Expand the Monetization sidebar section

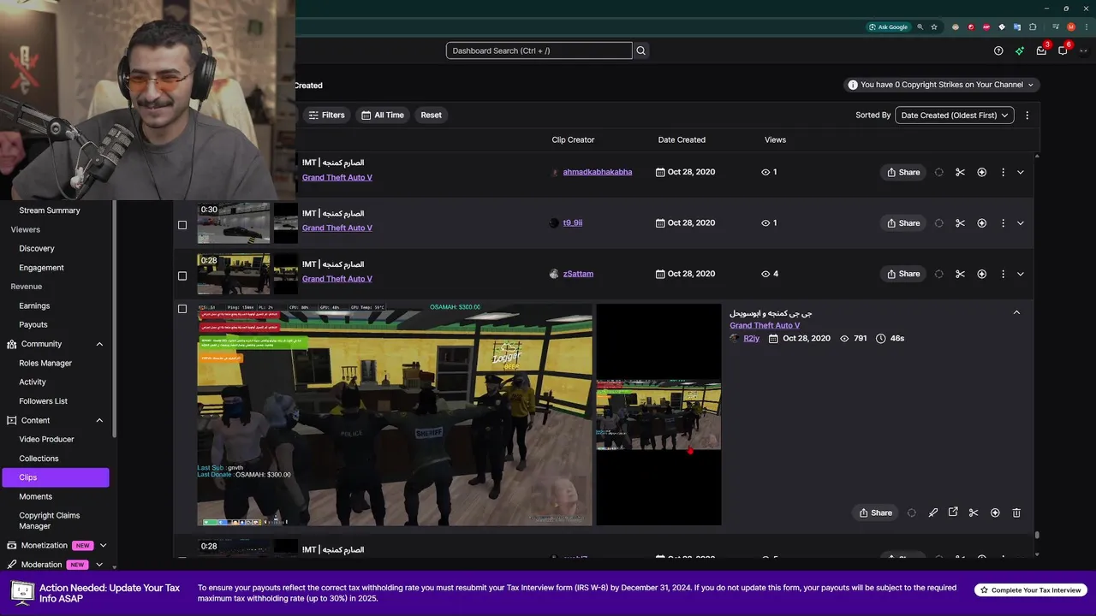(103, 545)
